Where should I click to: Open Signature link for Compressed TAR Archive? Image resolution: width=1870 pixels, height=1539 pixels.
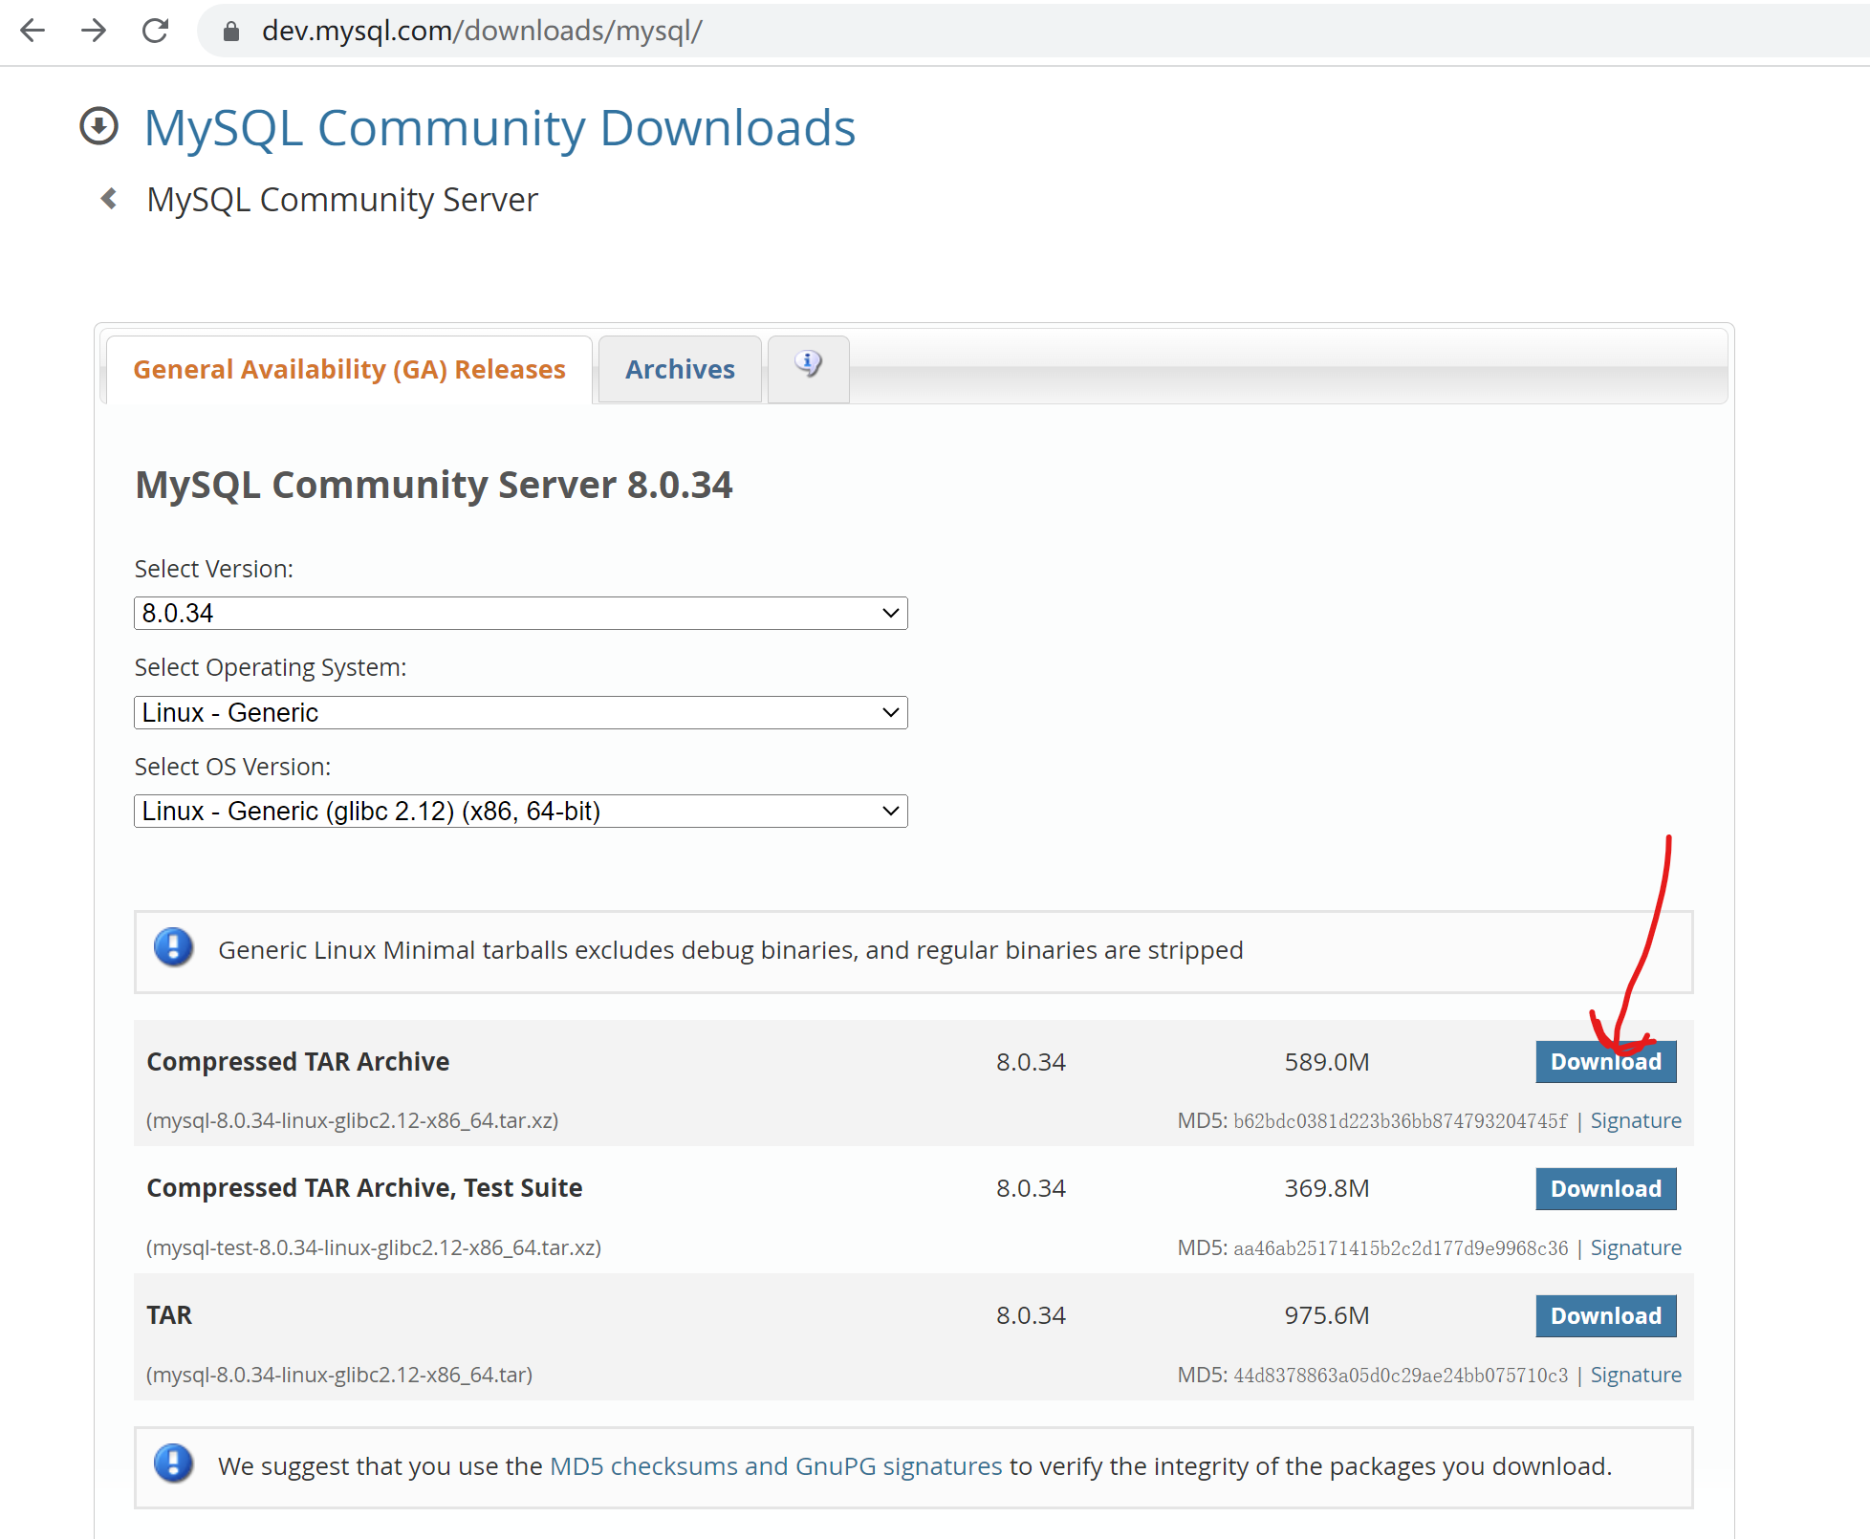tap(1635, 1120)
